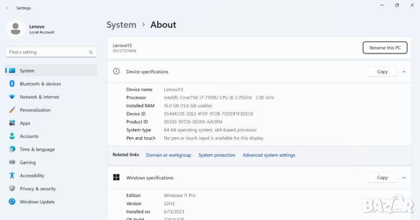Click the Privacy & security shield icon
Viewport: 420px width, 220px height.
[x=12, y=189]
